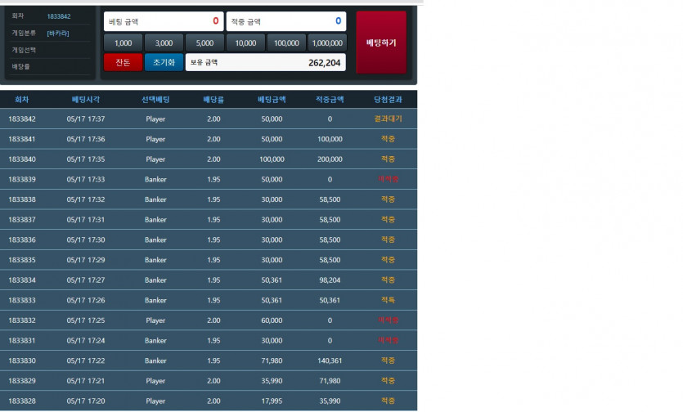Click the 1.95 odds in row 1833837

click(213, 220)
